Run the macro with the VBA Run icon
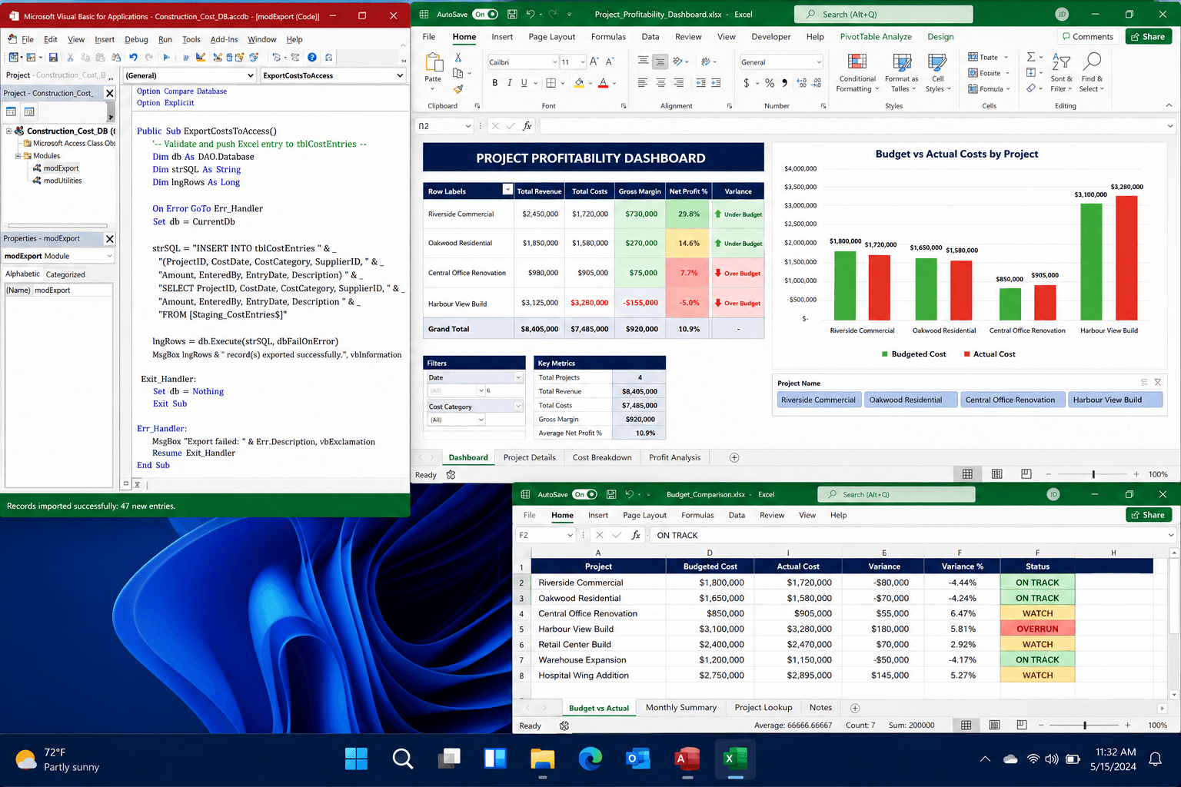Viewport: 1181px width, 787px height. tap(166, 58)
